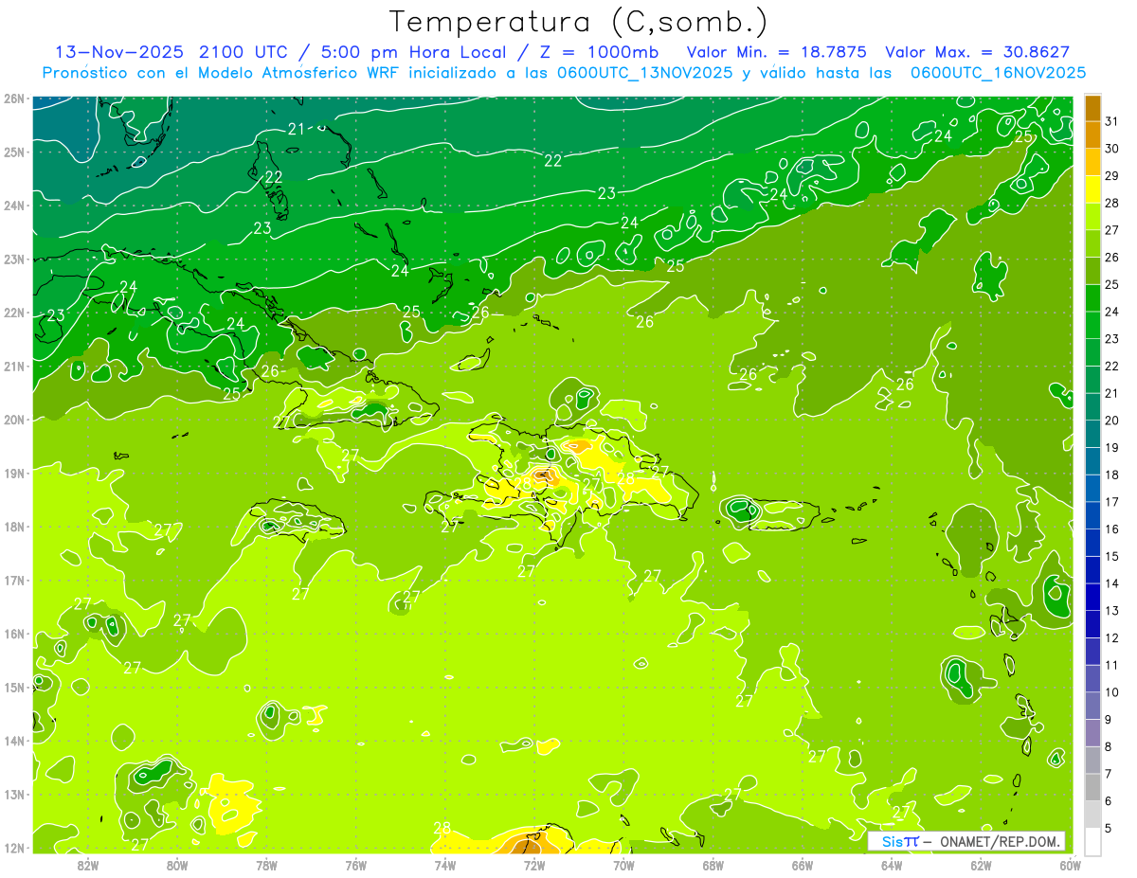1137x878 pixels.
Task: Click the 64W longitude axis label
Action: [x=892, y=865]
